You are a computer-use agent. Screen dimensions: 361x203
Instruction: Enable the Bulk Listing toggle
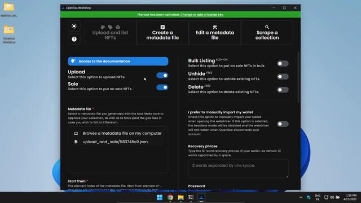coord(283,64)
